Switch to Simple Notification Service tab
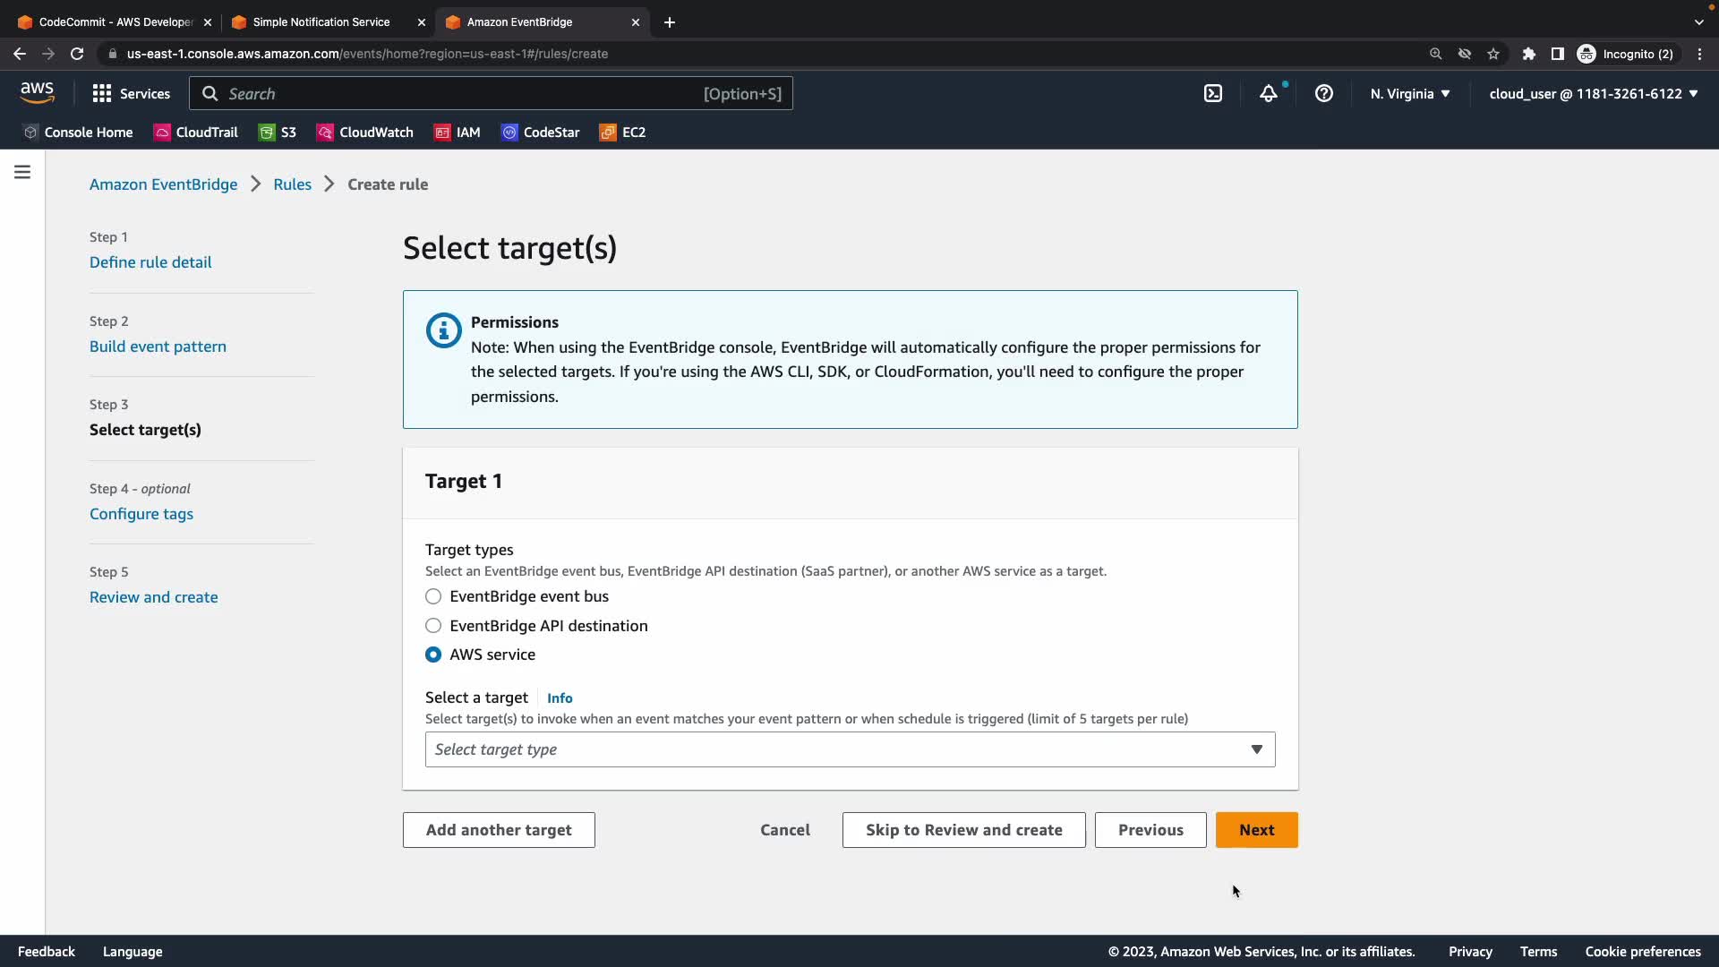 click(321, 21)
